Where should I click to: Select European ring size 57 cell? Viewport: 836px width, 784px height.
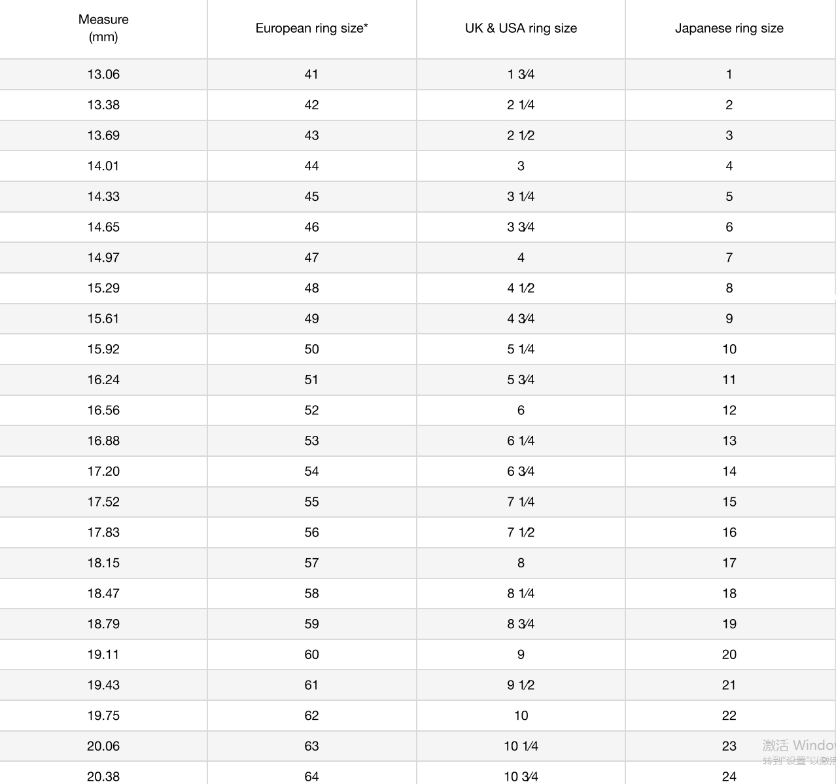(311, 563)
